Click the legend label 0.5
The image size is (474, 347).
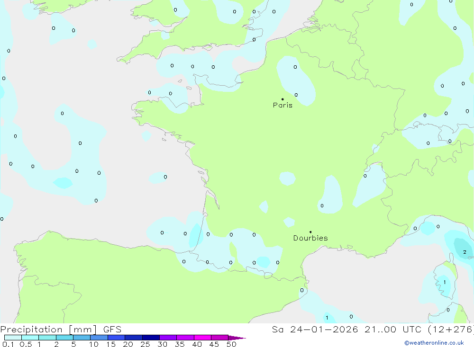coord(26,344)
